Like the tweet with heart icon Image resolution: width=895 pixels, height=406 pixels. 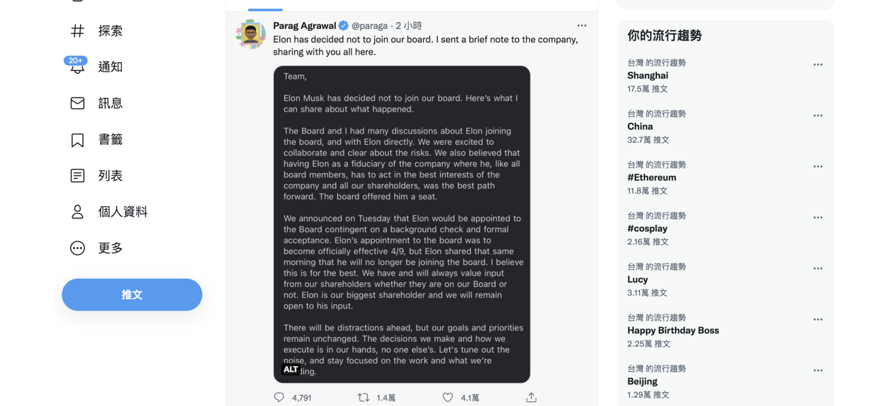pos(447,398)
